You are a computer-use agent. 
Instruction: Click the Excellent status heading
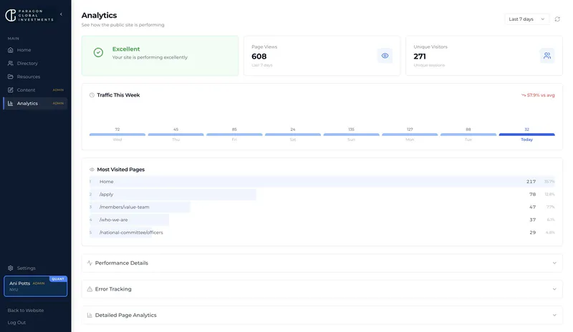tap(126, 49)
